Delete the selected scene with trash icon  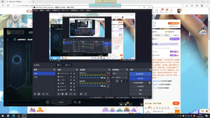click(x=39, y=94)
